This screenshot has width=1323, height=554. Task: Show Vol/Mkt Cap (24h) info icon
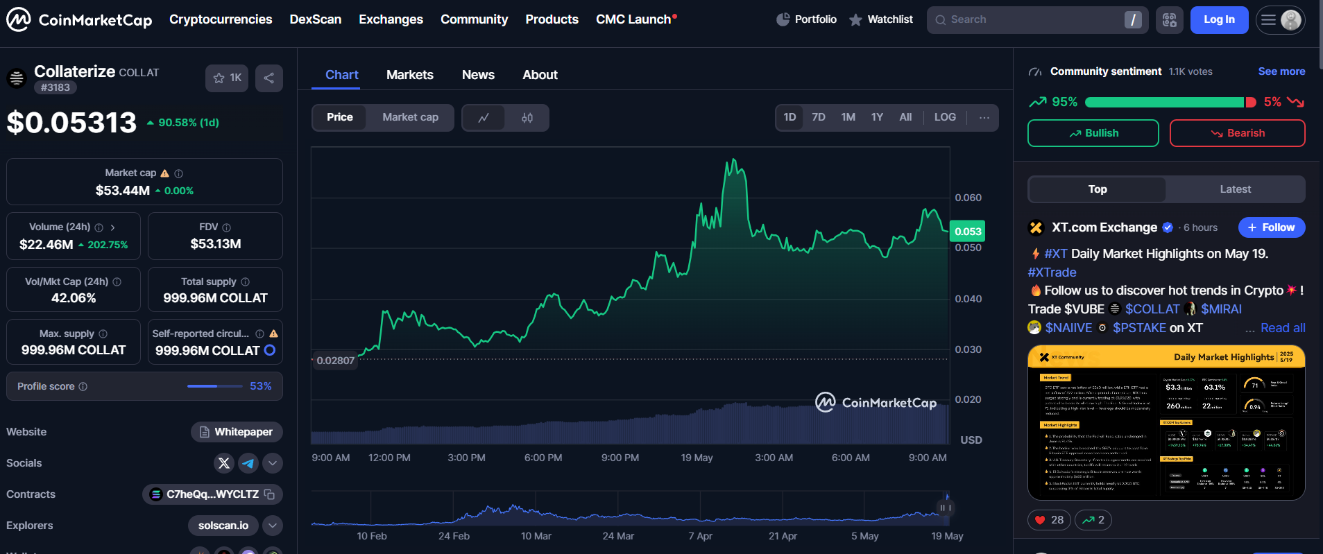click(117, 282)
